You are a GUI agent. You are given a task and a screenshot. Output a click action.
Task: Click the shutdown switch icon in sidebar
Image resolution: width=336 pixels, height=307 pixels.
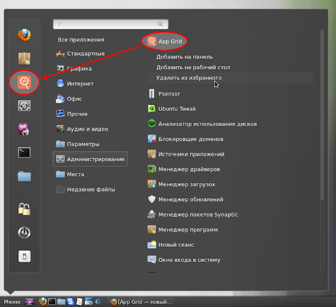[x=25, y=256]
